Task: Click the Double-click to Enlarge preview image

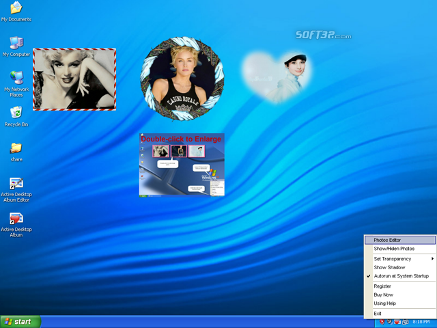Action: [182, 165]
